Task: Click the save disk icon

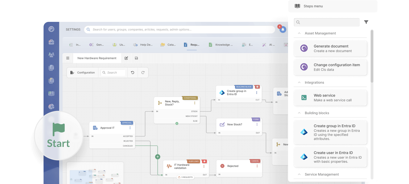Action: tap(137, 58)
